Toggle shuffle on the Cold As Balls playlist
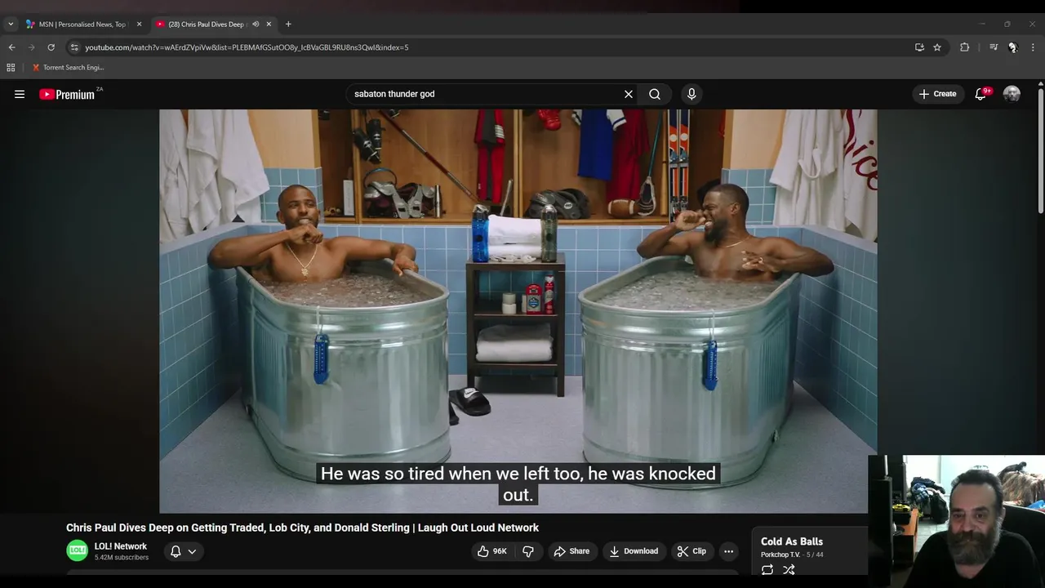1045x588 pixels. [x=789, y=570]
